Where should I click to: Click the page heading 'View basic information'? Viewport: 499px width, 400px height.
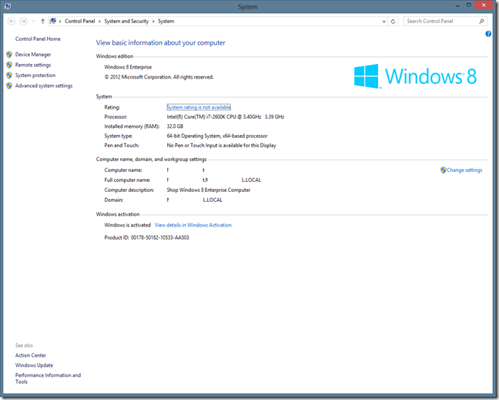pyautogui.click(x=161, y=42)
